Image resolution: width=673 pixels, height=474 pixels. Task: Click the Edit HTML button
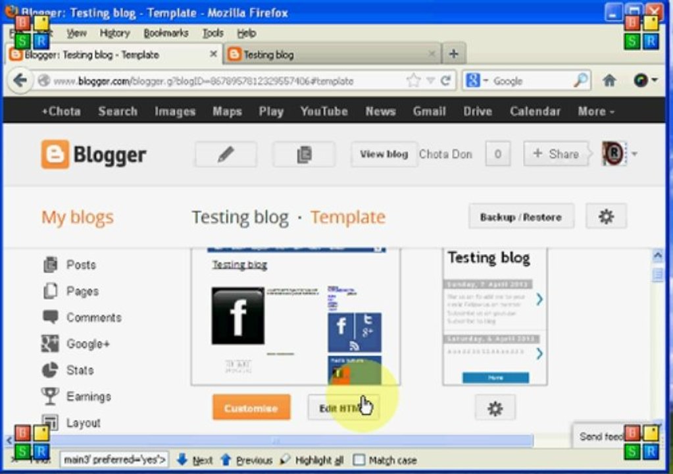343,408
